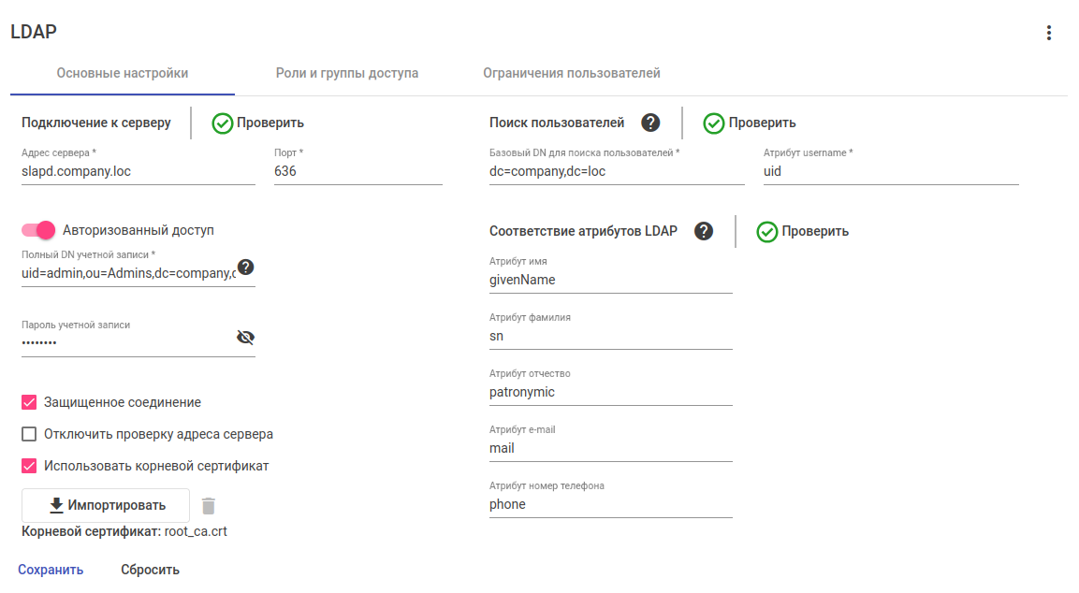The image size is (1079, 593).
Task: Enable Отключить проверку адреса сервера
Action: tap(29, 434)
